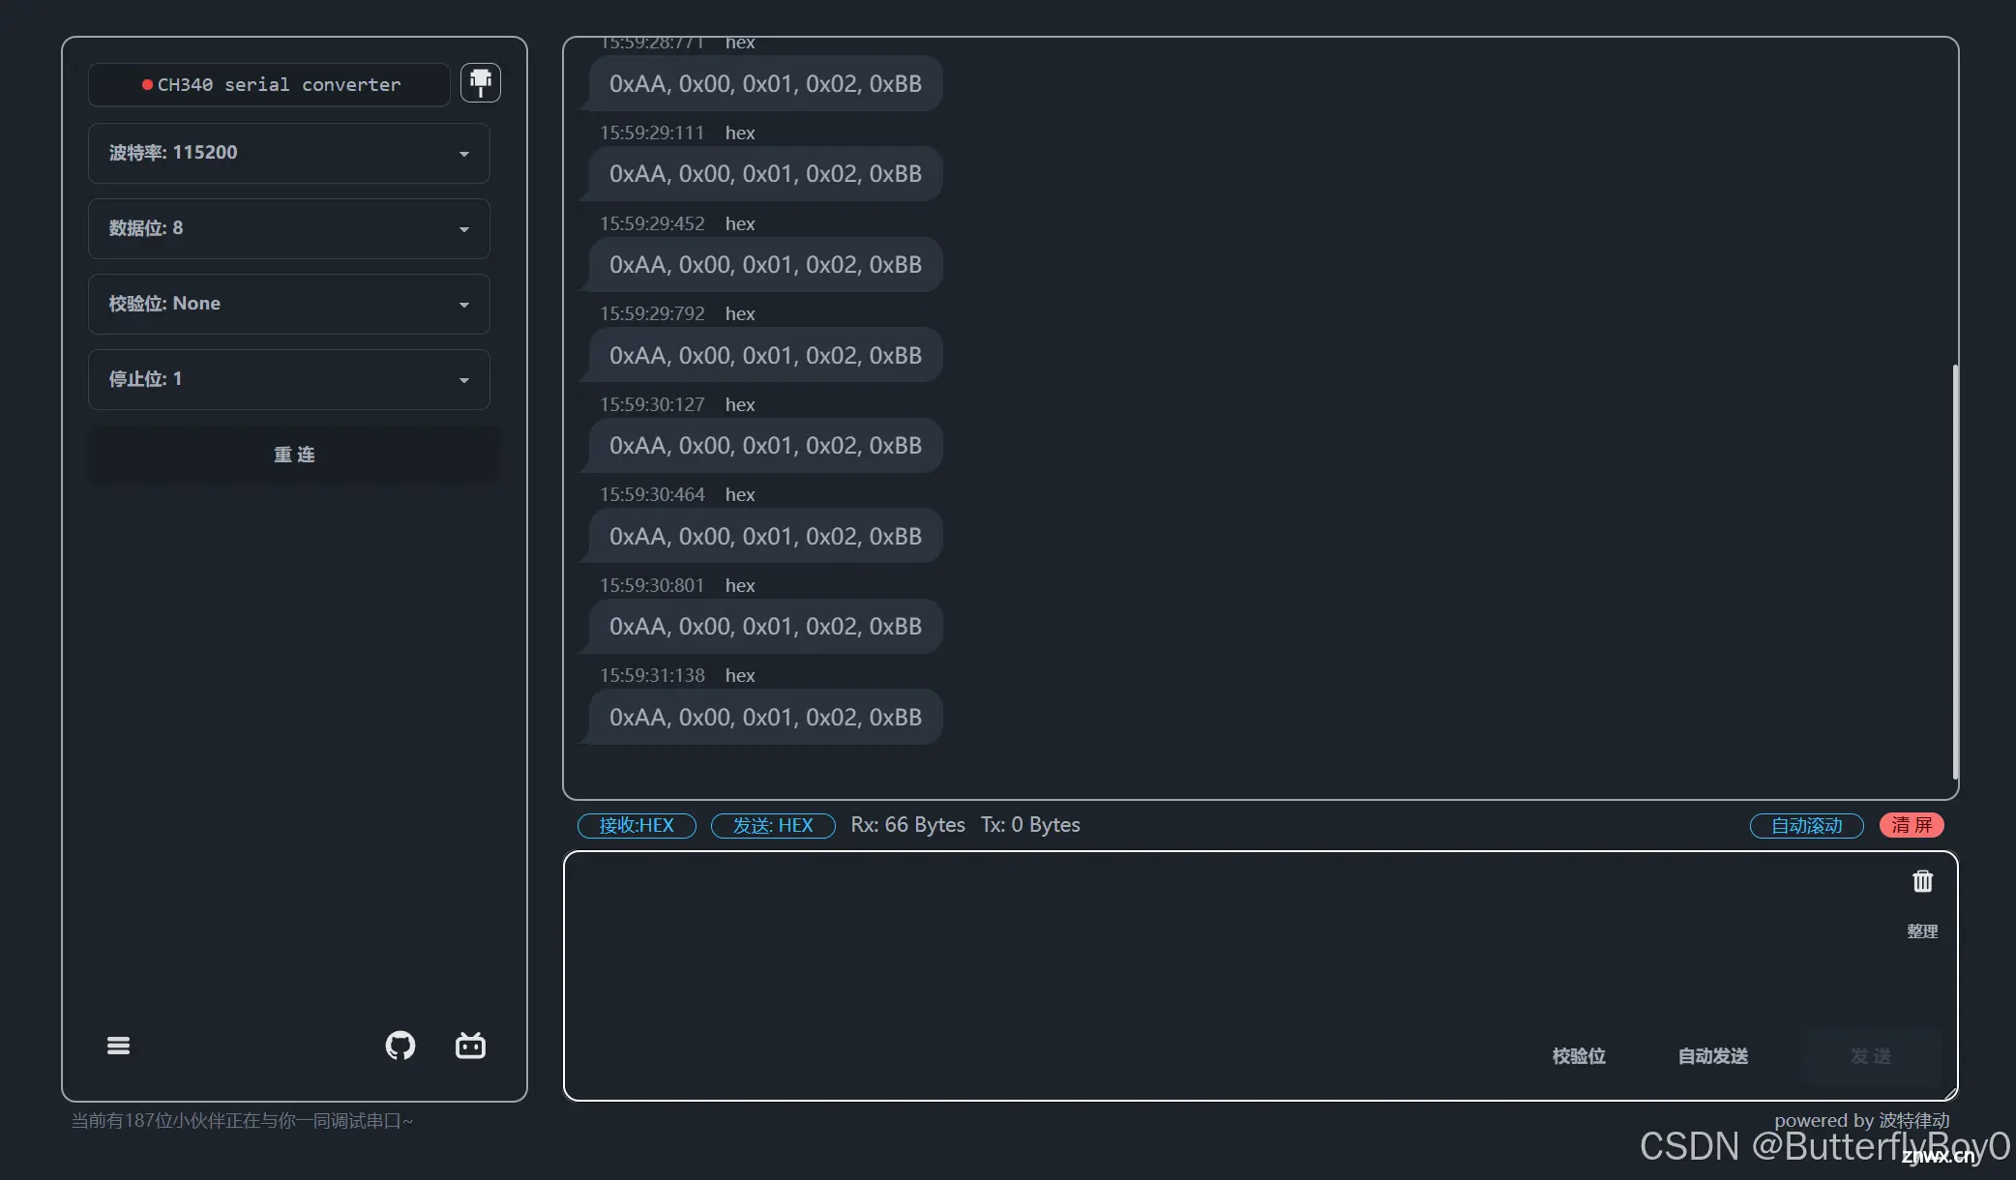Screen dimensions: 2016x1180
Task: Open the 波特率 115200 dropdown
Action: click(288, 153)
